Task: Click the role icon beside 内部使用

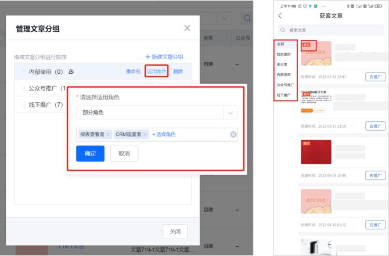Action: tap(71, 72)
